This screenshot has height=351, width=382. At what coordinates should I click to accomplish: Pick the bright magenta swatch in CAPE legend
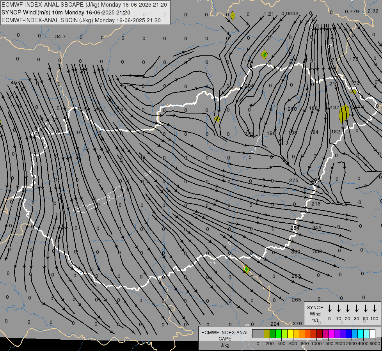(331, 334)
